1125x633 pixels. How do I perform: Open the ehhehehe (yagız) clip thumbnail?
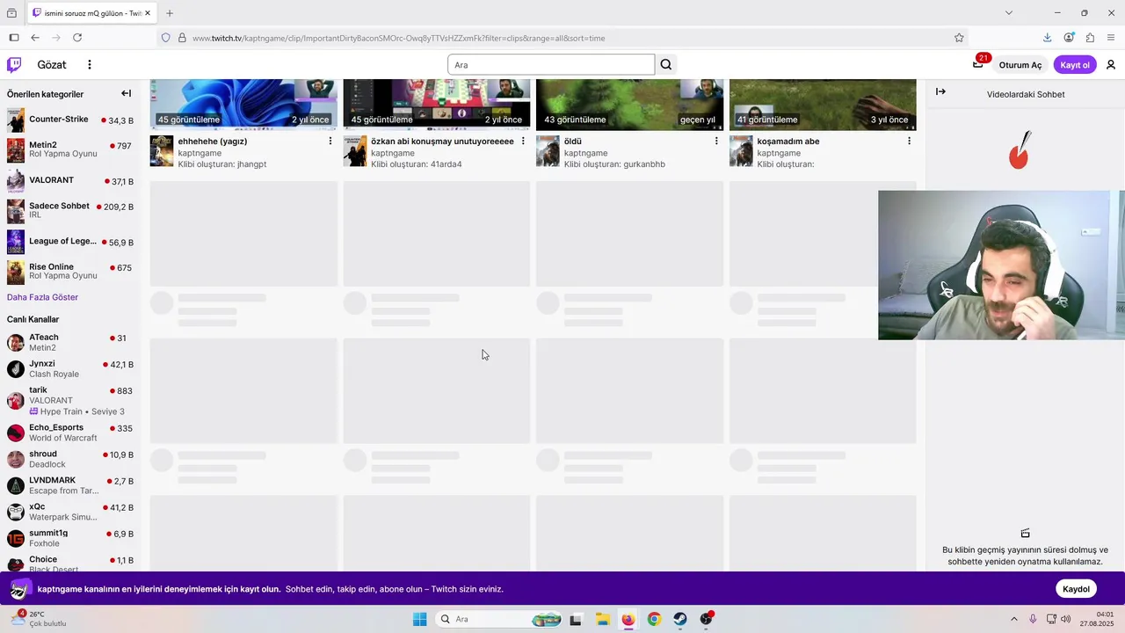(243, 105)
